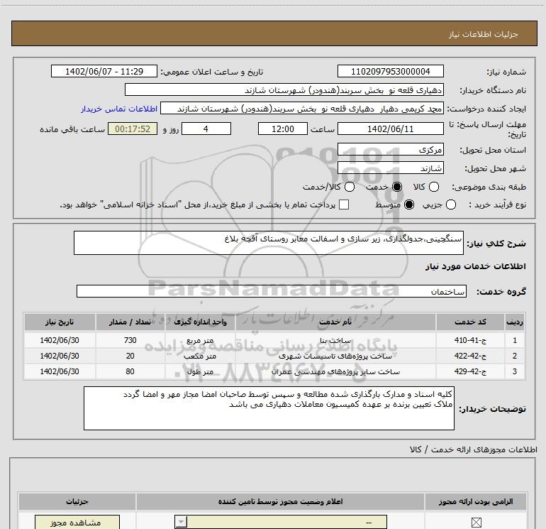Image resolution: width=546 pixels, height=529 pixels.
Task: Click the quantity cell 20
Action: coord(130,356)
